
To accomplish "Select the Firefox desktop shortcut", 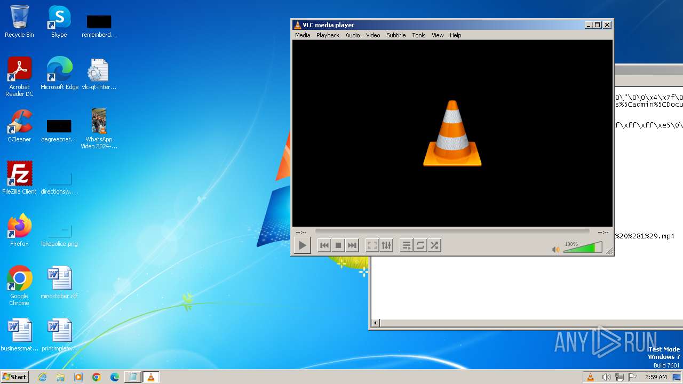I will point(19,230).
